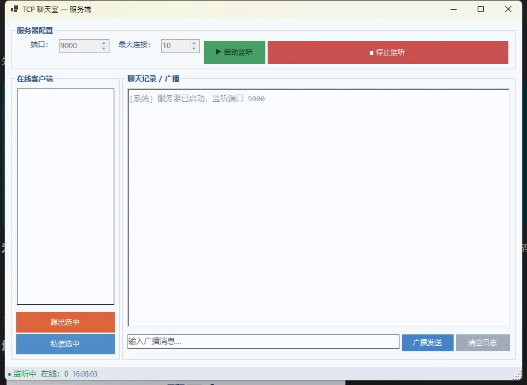Lower 最大连接 using the down arrow
527x385 pixels.
point(194,49)
